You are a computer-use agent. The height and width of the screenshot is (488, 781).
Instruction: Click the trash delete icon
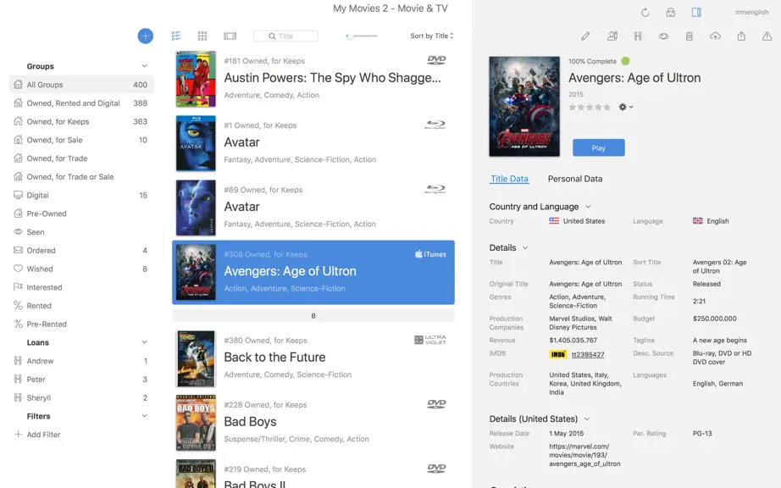(x=690, y=36)
